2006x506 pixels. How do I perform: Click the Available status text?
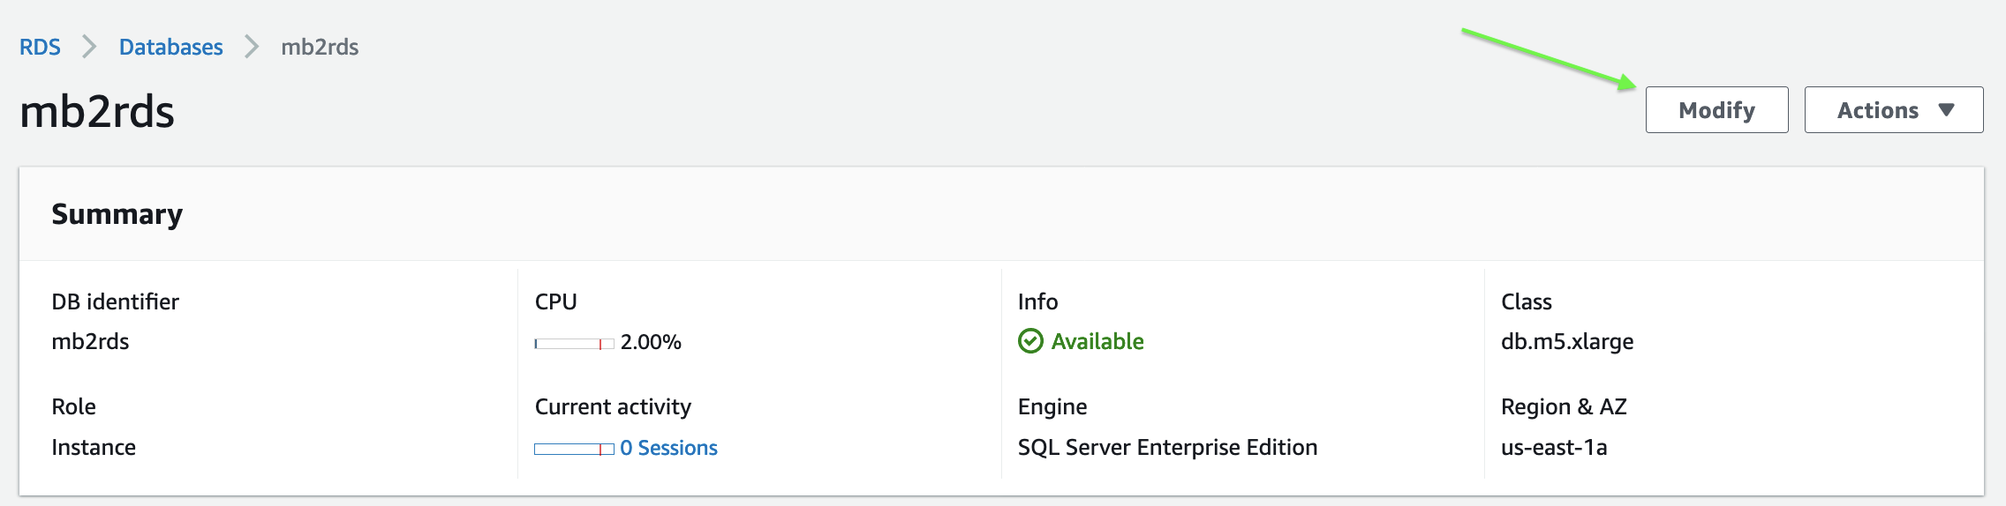(1097, 341)
